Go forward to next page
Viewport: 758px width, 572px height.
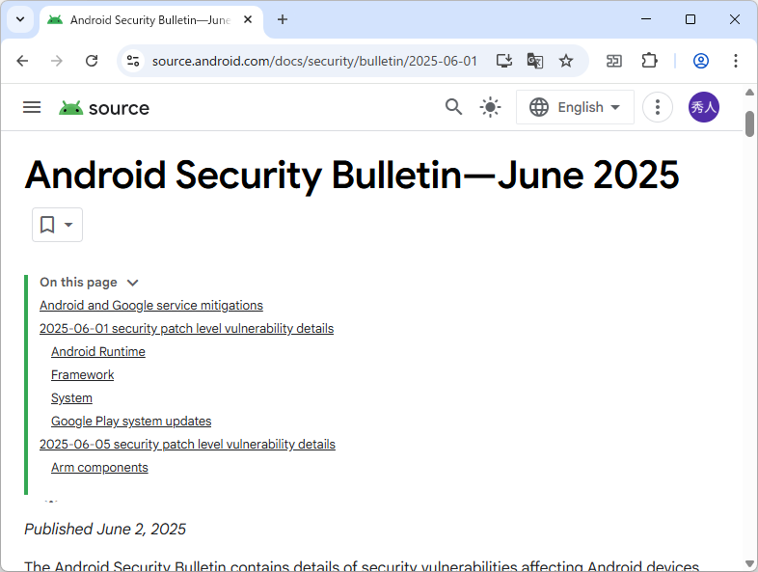click(57, 61)
